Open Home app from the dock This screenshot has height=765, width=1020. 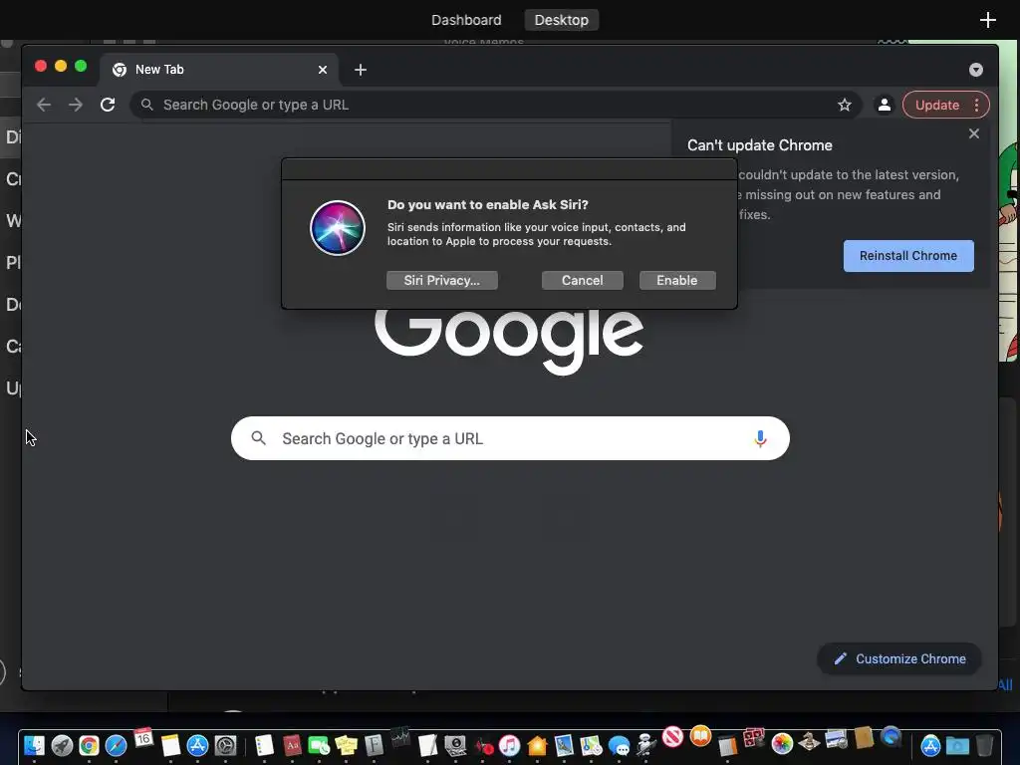coord(537,745)
